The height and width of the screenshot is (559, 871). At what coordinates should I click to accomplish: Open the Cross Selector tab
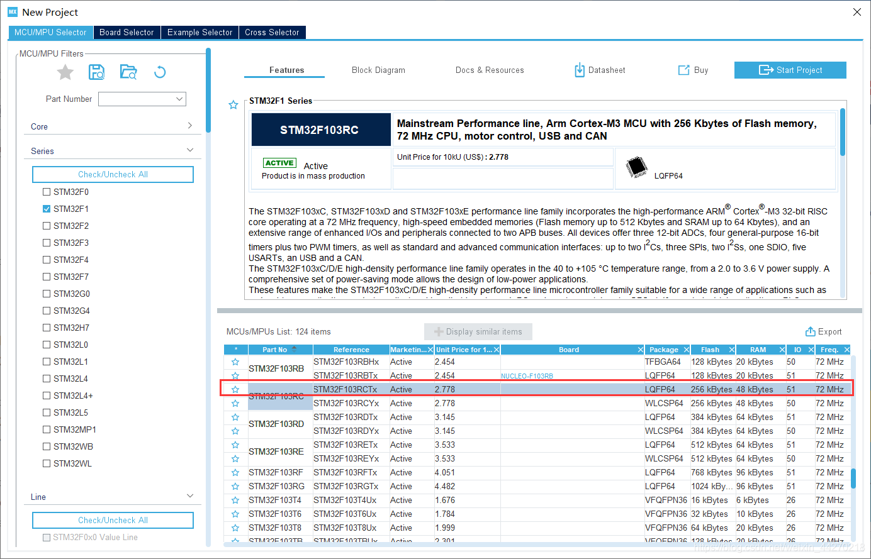pos(272,32)
